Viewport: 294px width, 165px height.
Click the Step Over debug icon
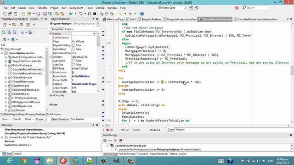pos(107,14)
